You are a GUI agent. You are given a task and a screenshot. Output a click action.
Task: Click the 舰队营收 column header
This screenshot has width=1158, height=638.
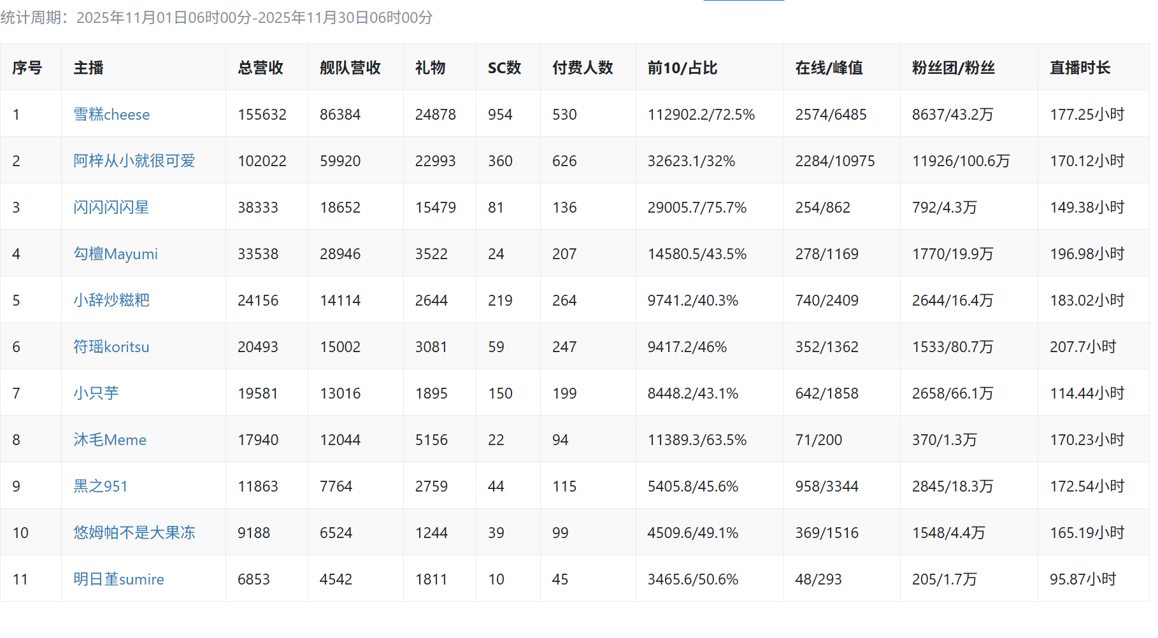(350, 67)
